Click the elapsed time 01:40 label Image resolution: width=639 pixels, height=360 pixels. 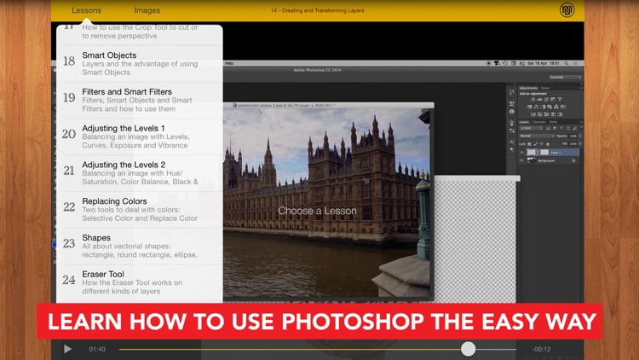pos(97,349)
